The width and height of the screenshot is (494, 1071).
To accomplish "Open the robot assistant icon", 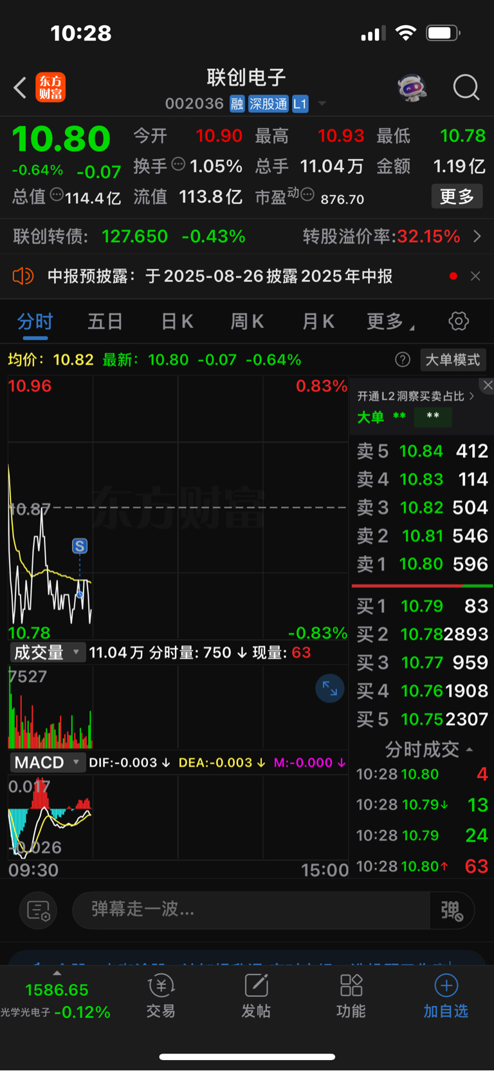I will (x=412, y=88).
